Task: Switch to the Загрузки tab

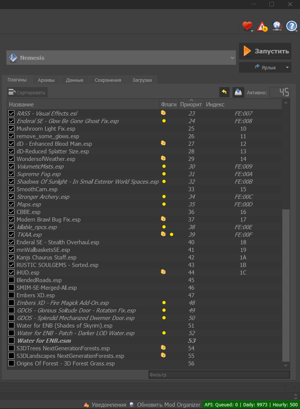Action: [142, 80]
